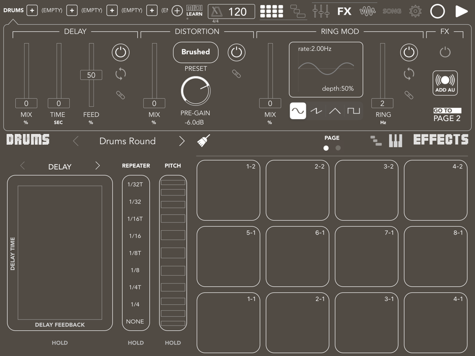The width and height of the screenshot is (475, 356).
Task: Click GO TO PAGE 2
Action: [447, 115]
